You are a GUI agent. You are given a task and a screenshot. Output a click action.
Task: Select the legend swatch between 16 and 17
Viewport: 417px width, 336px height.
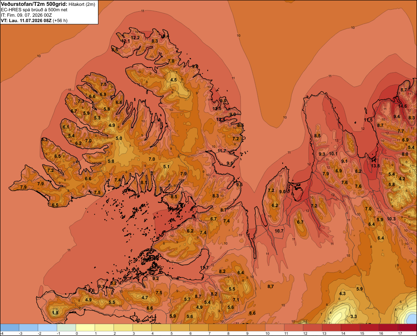tap(388, 328)
